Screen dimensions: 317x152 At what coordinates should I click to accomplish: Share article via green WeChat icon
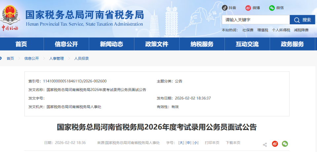point(285,144)
